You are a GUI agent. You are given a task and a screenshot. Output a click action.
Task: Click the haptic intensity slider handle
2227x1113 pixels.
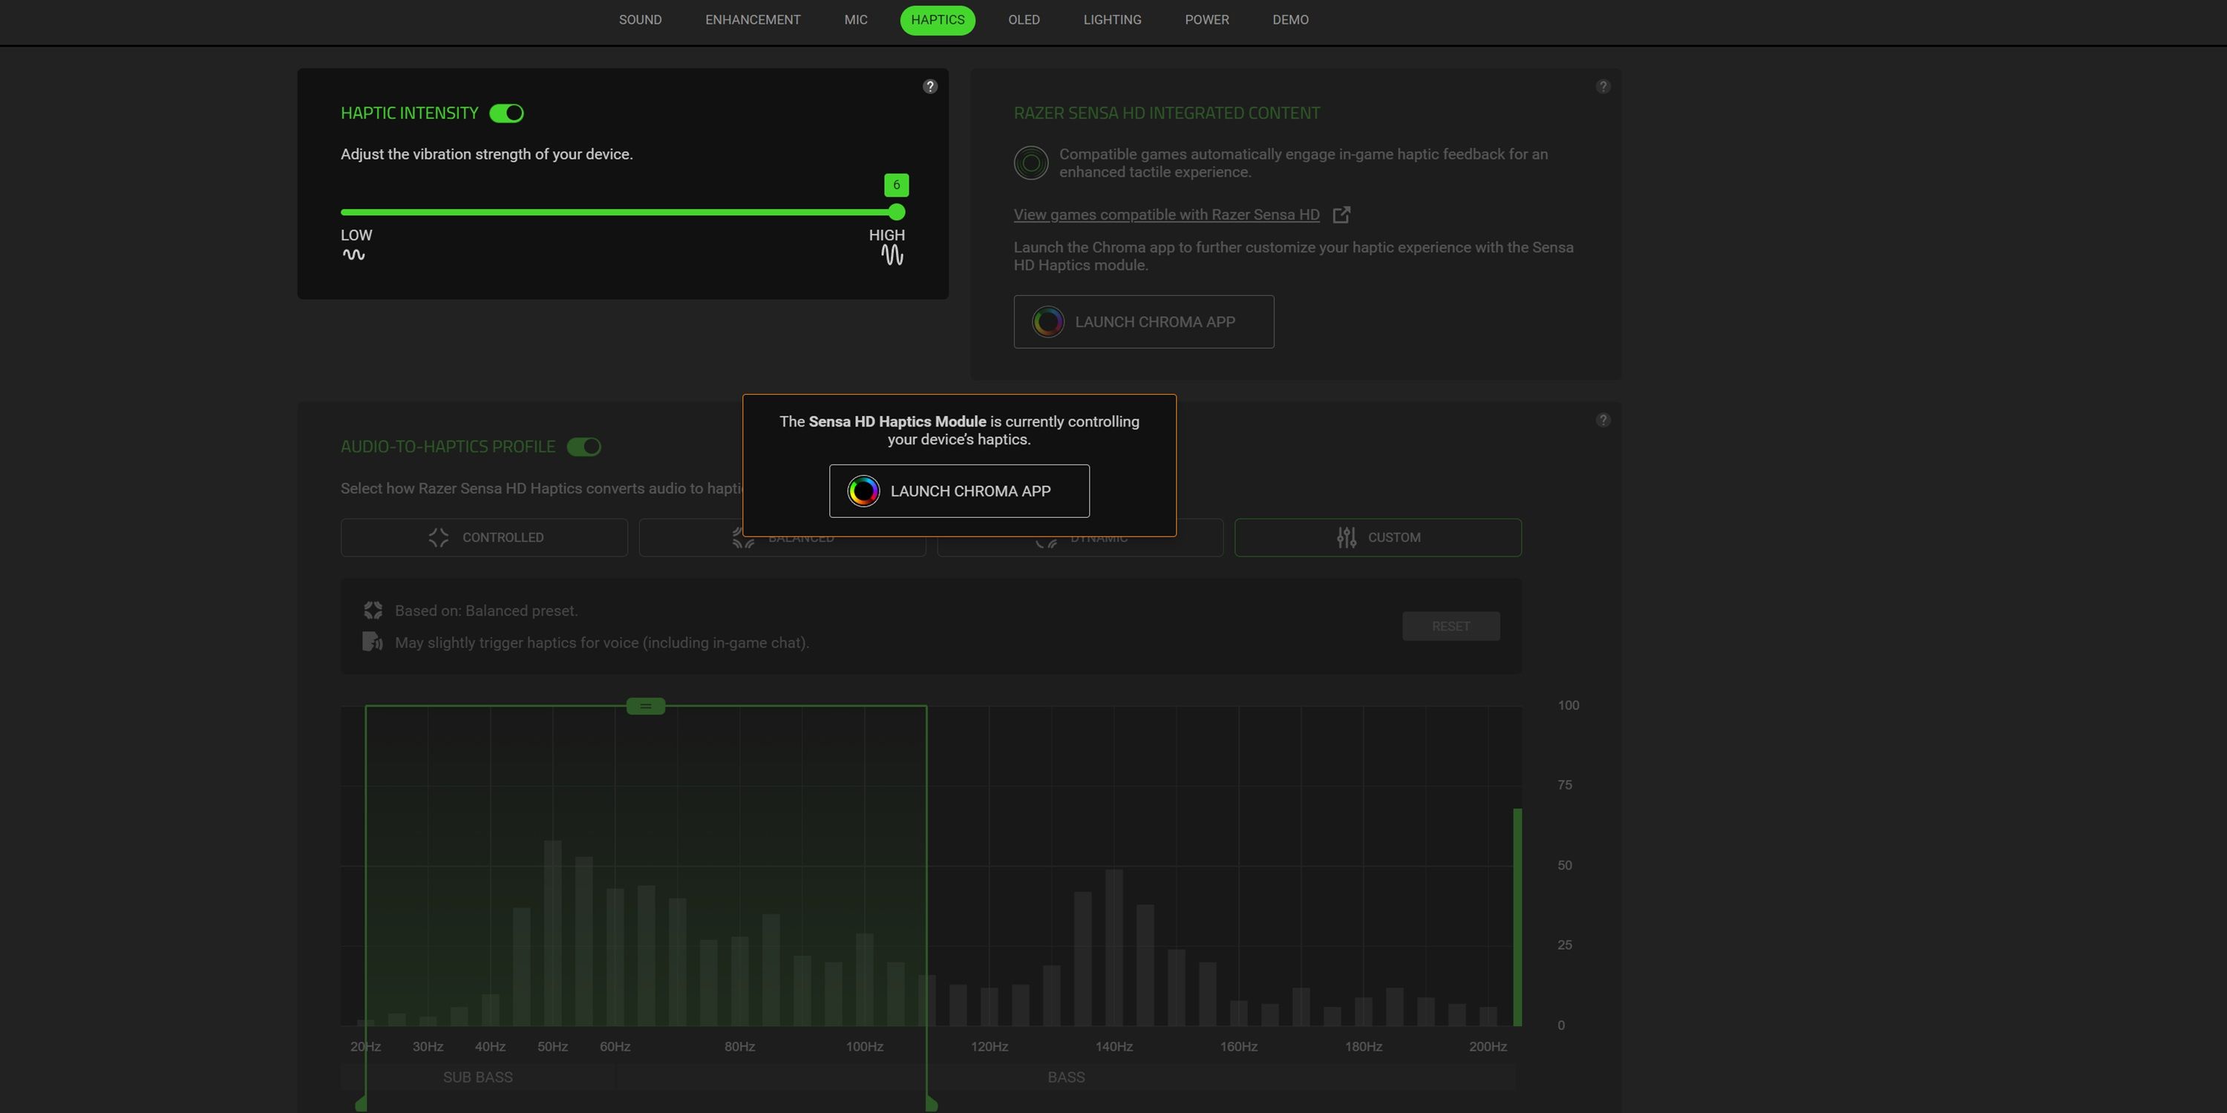(x=897, y=212)
